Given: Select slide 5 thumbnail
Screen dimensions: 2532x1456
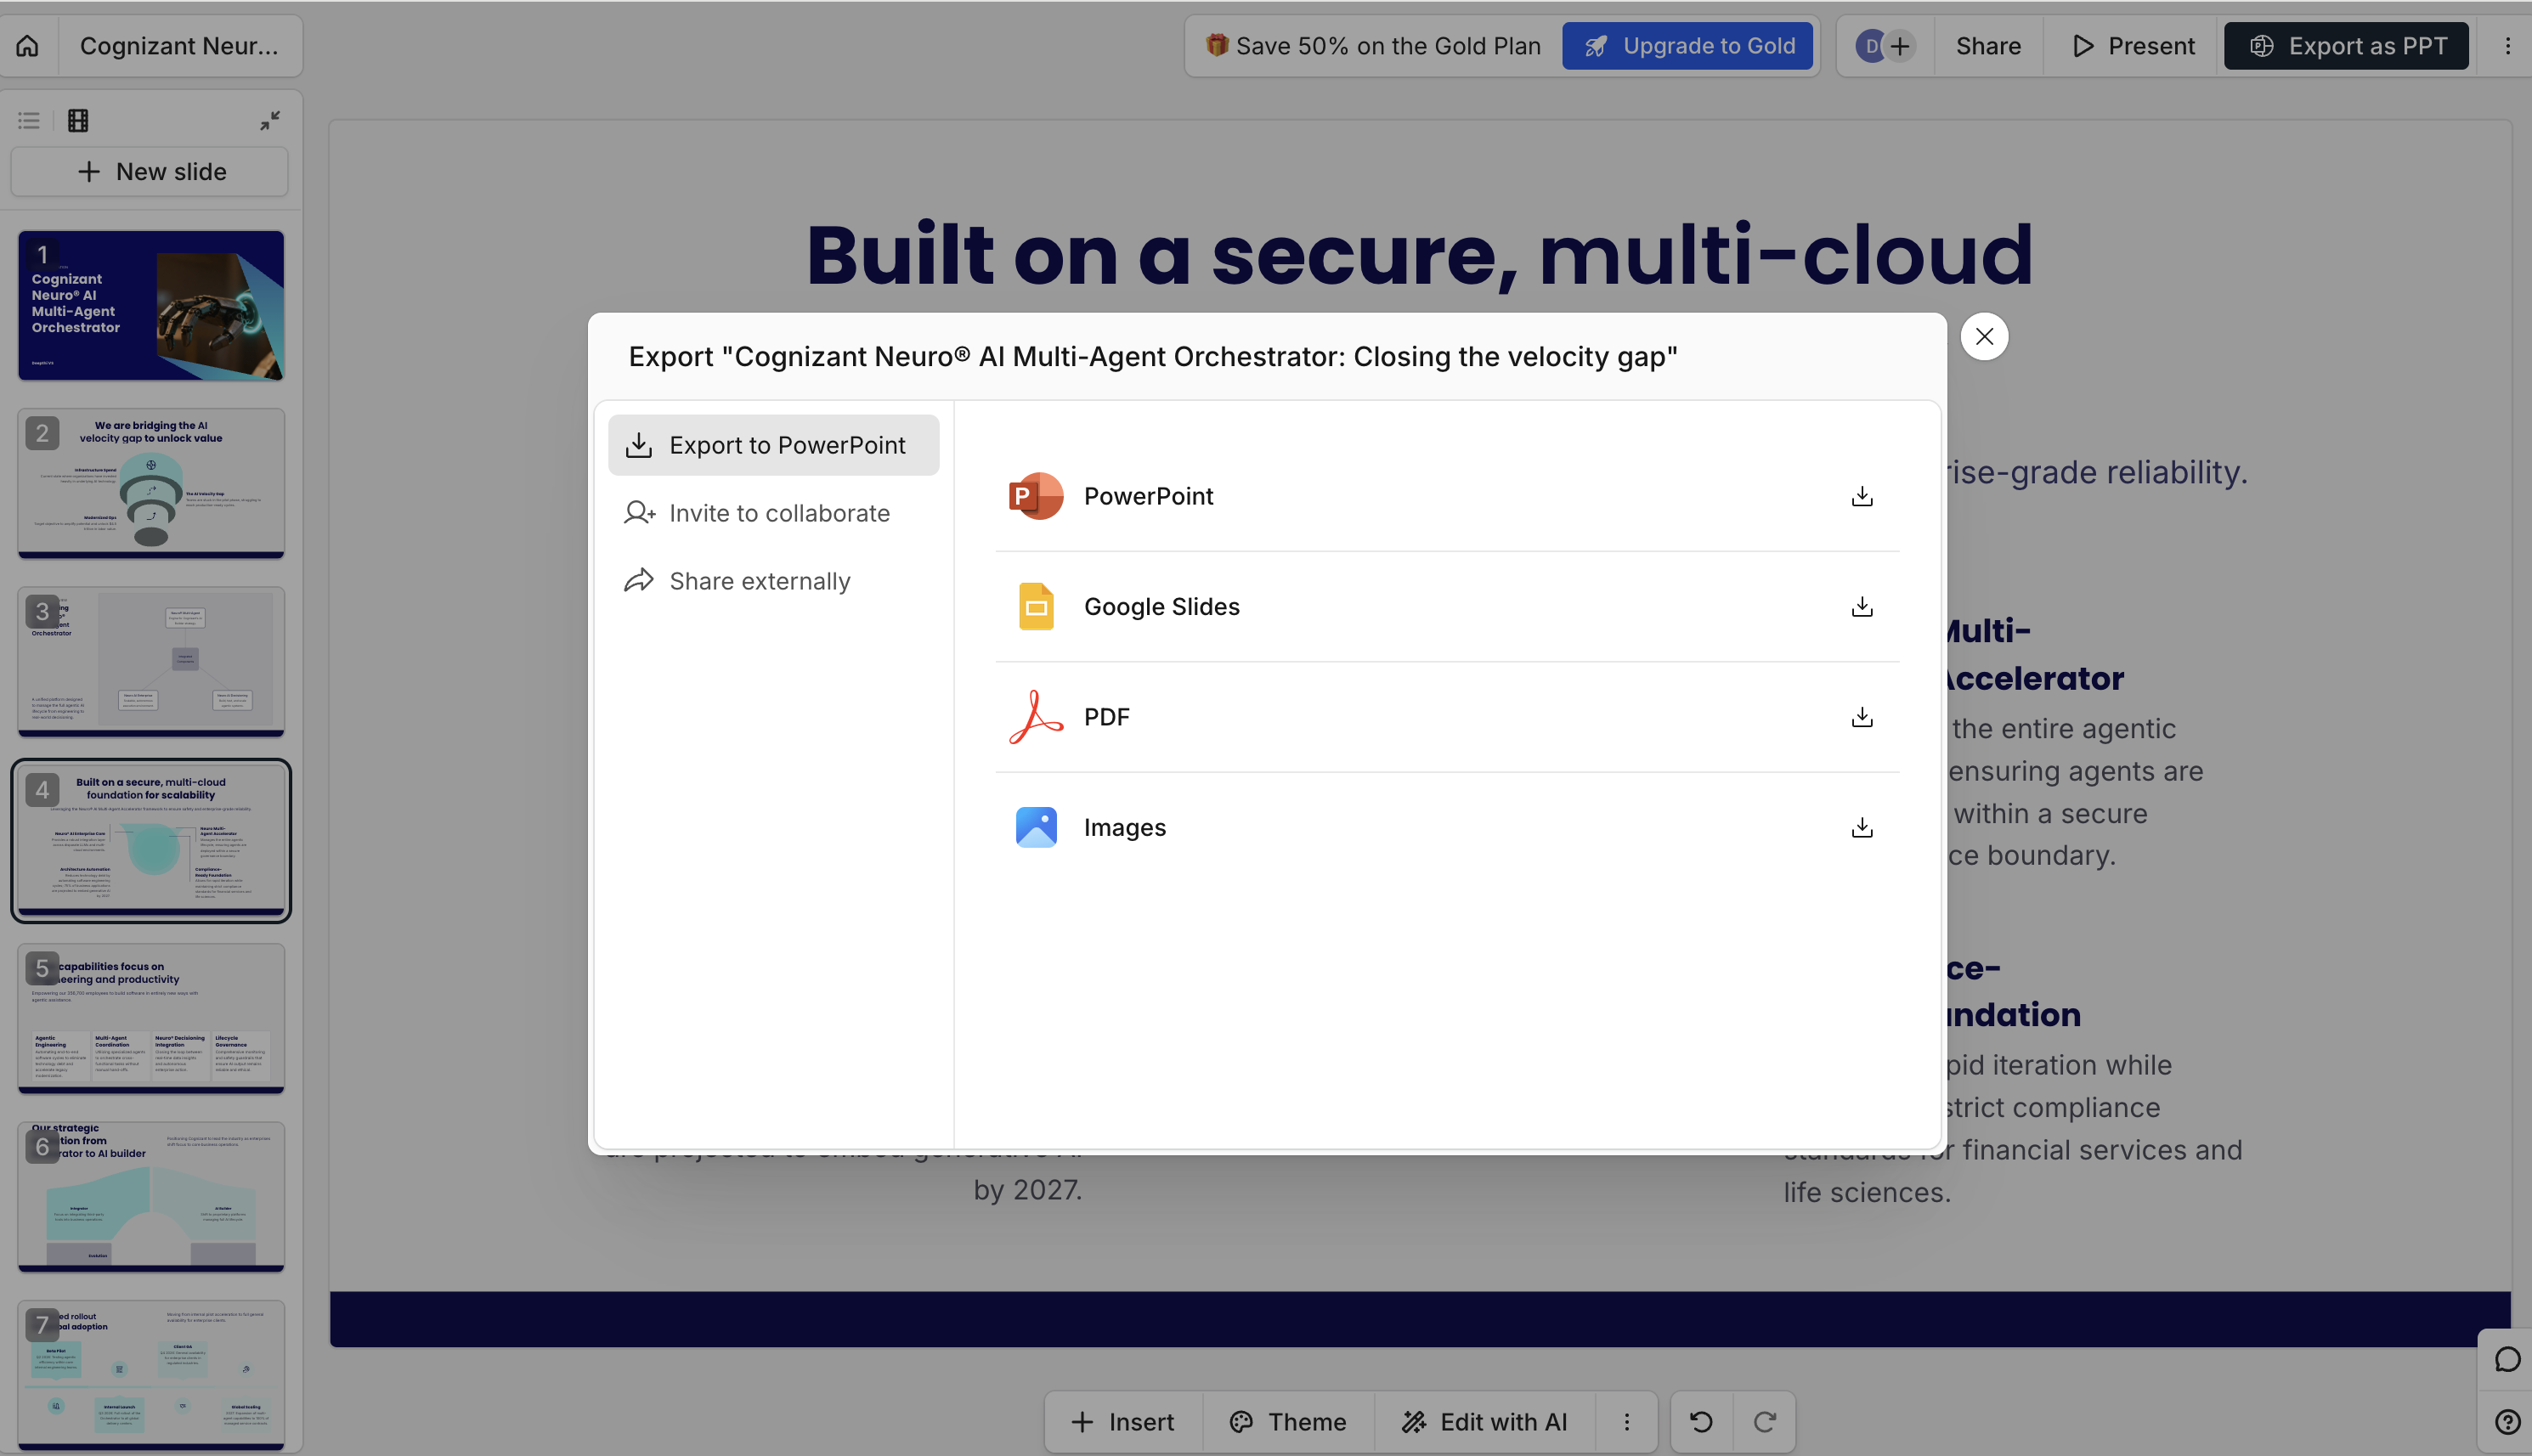Looking at the screenshot, I should [151, 1018].
